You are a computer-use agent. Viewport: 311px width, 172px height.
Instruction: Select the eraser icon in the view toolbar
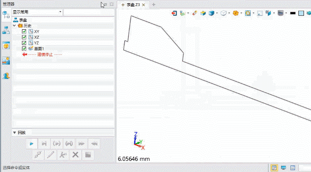pyautogui.click(x=195, y=13)
